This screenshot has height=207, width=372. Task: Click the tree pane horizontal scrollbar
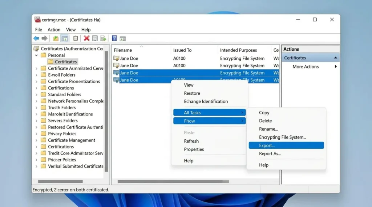coord(60,181)
